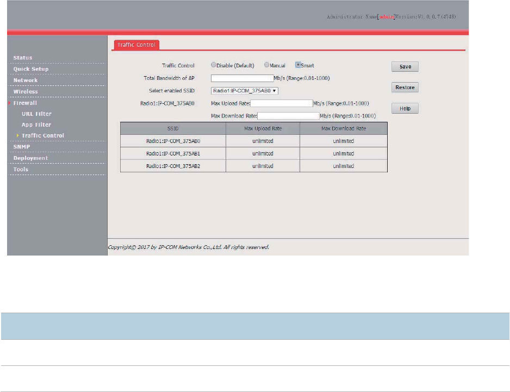Open the Select enabled SSID dropdown
Image resolution: width=510 pixels, height=392 pixels.
click(245, 91)
